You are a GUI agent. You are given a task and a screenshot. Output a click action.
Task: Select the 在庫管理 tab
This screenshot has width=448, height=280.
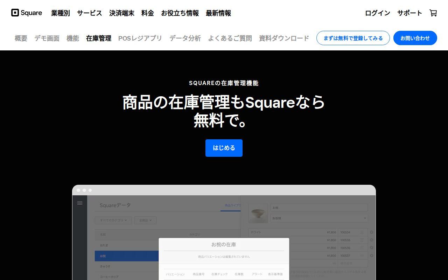click(99, 38)
